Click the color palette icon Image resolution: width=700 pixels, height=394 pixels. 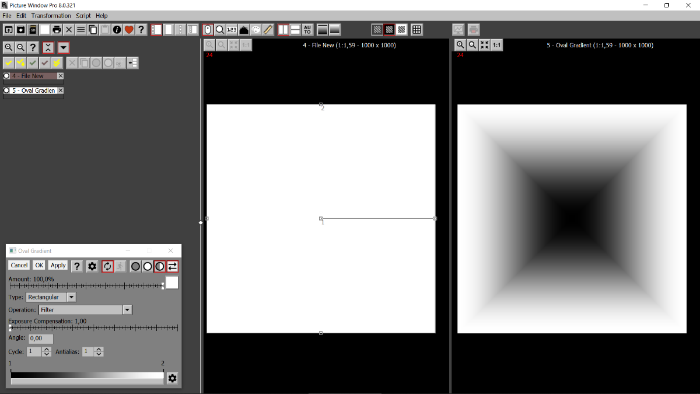[256, 30]
